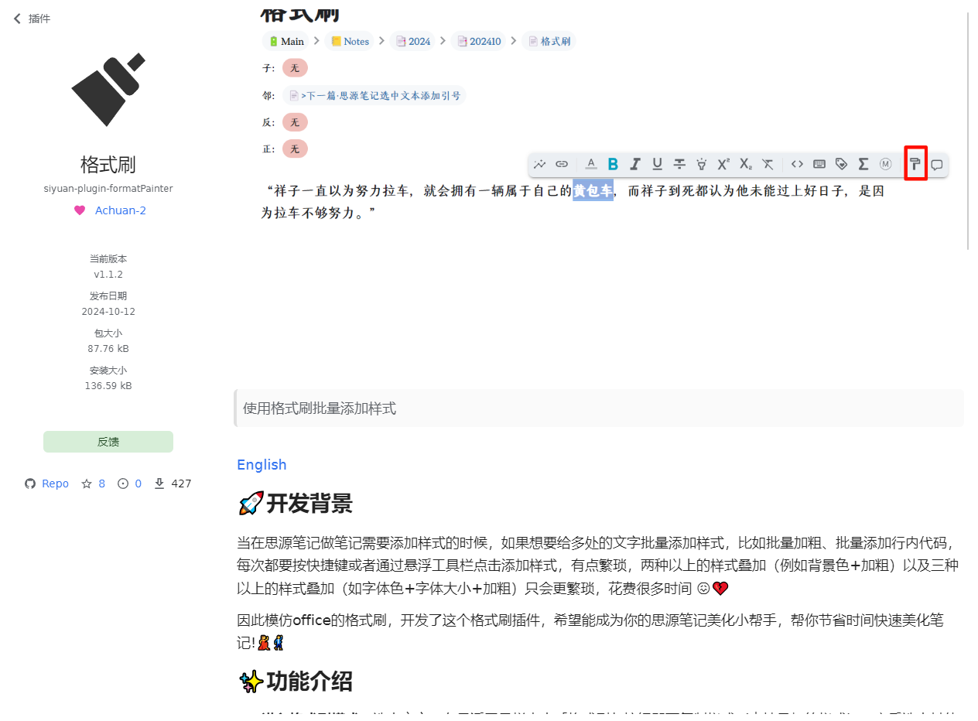Click the Notes breadcrumb item
The image size is (978, 721).
coord(350,42)
